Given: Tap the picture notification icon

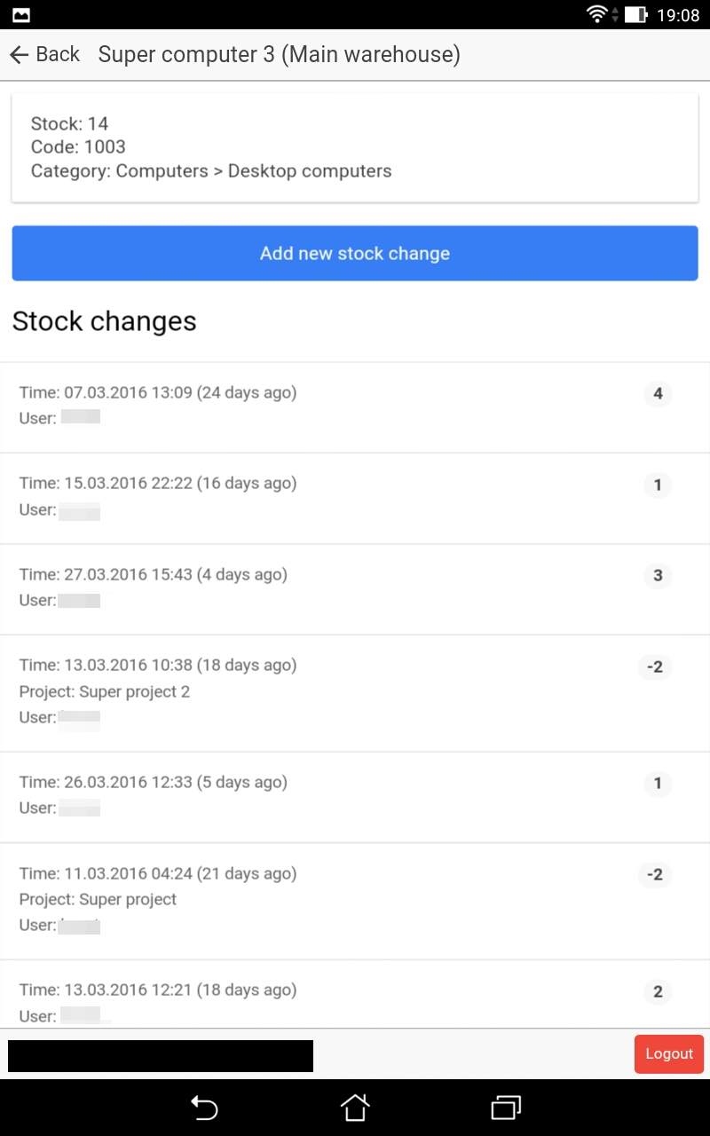Looking at the screenshot, I should (x=21, y=14).
